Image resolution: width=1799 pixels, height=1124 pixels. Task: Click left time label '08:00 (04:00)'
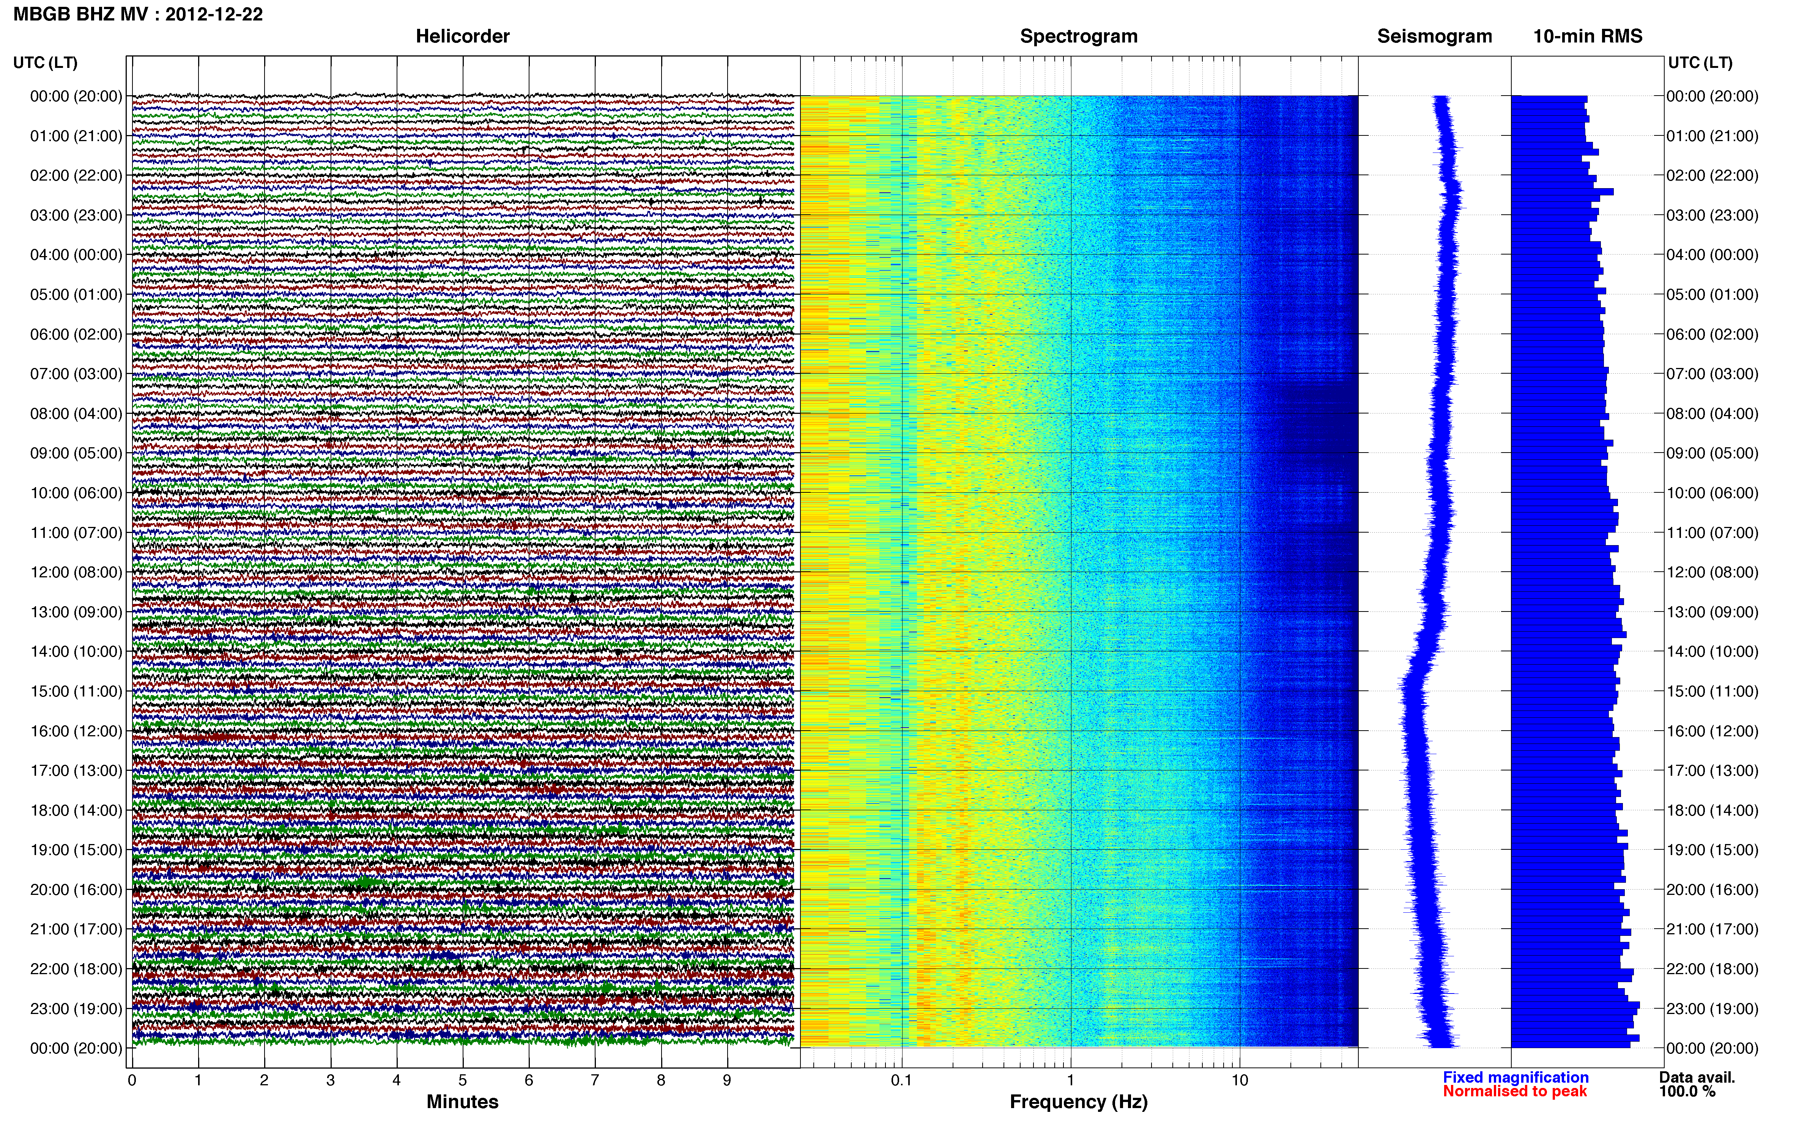[x=76, y=413]
